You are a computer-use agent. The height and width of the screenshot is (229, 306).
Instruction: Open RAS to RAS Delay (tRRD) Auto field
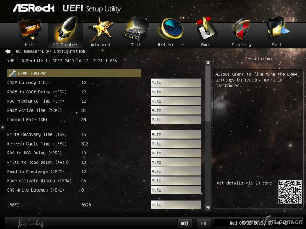[176, 153]
